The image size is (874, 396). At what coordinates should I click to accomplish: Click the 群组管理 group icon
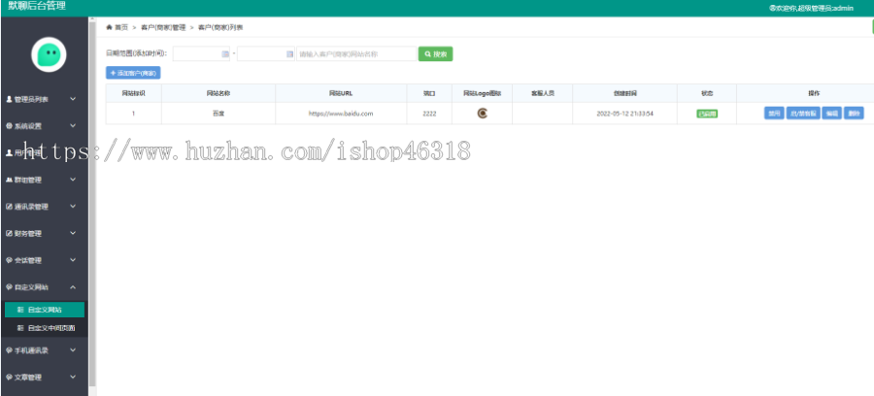(9, 180)
